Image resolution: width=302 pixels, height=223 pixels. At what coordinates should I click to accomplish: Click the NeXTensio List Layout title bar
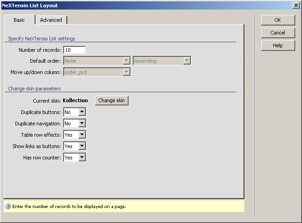(136, 5)
